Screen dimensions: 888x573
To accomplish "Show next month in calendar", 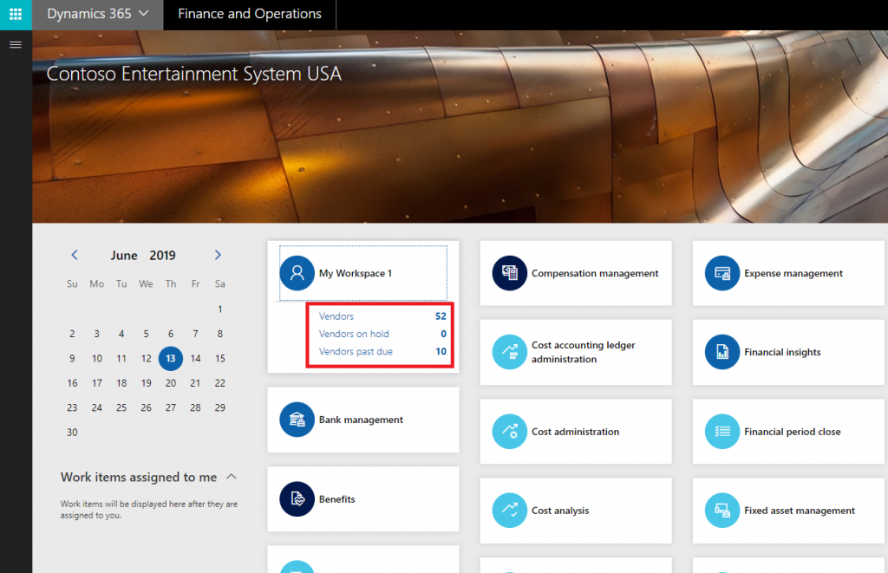I will click(x=218, y=255).
